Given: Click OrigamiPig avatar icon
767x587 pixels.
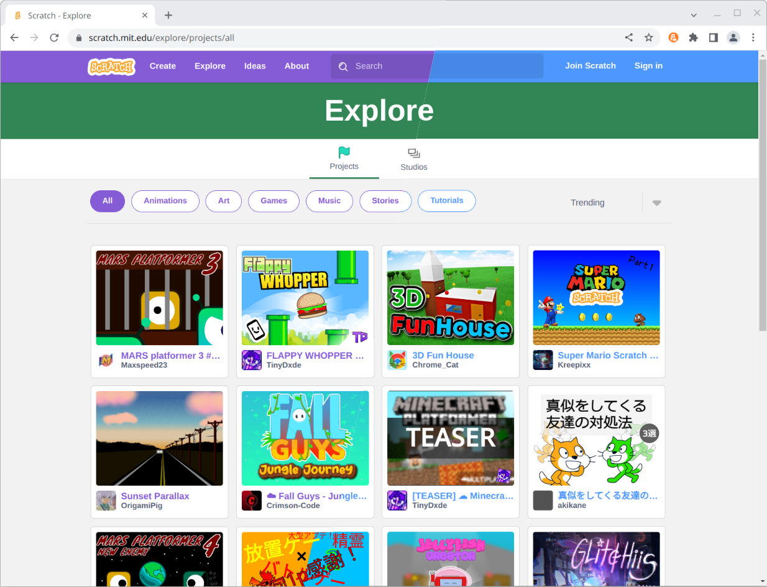Looking at the screenshot, I should [x=106, y=501].
